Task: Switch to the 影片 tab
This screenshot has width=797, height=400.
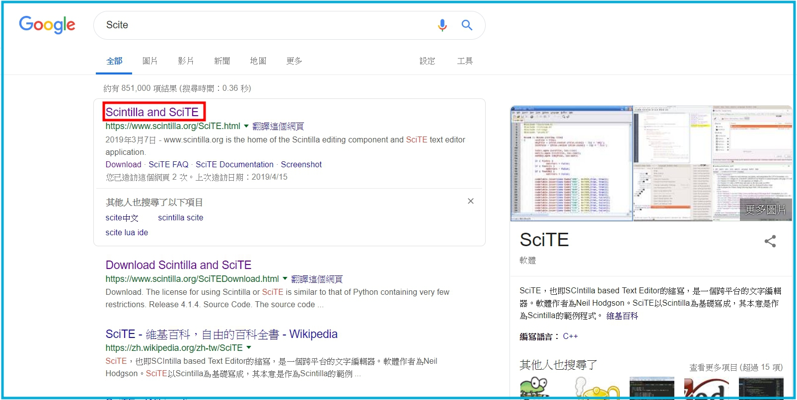Action: (186, 61)
